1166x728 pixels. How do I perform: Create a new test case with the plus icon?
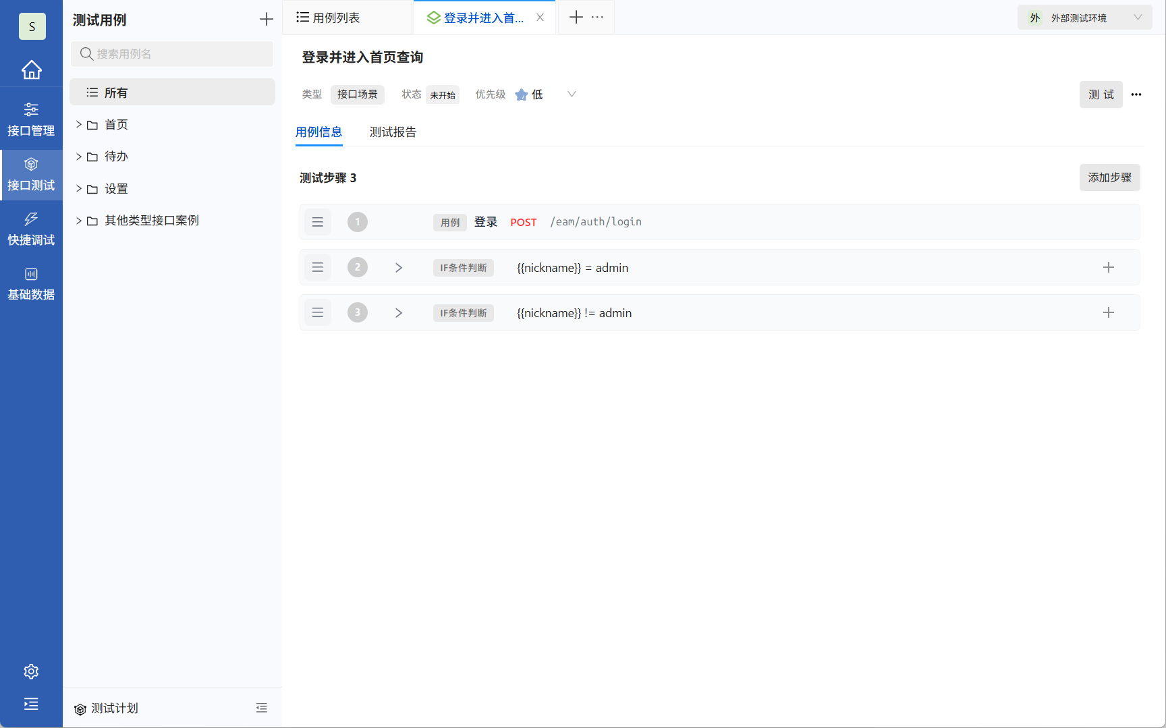266,19
